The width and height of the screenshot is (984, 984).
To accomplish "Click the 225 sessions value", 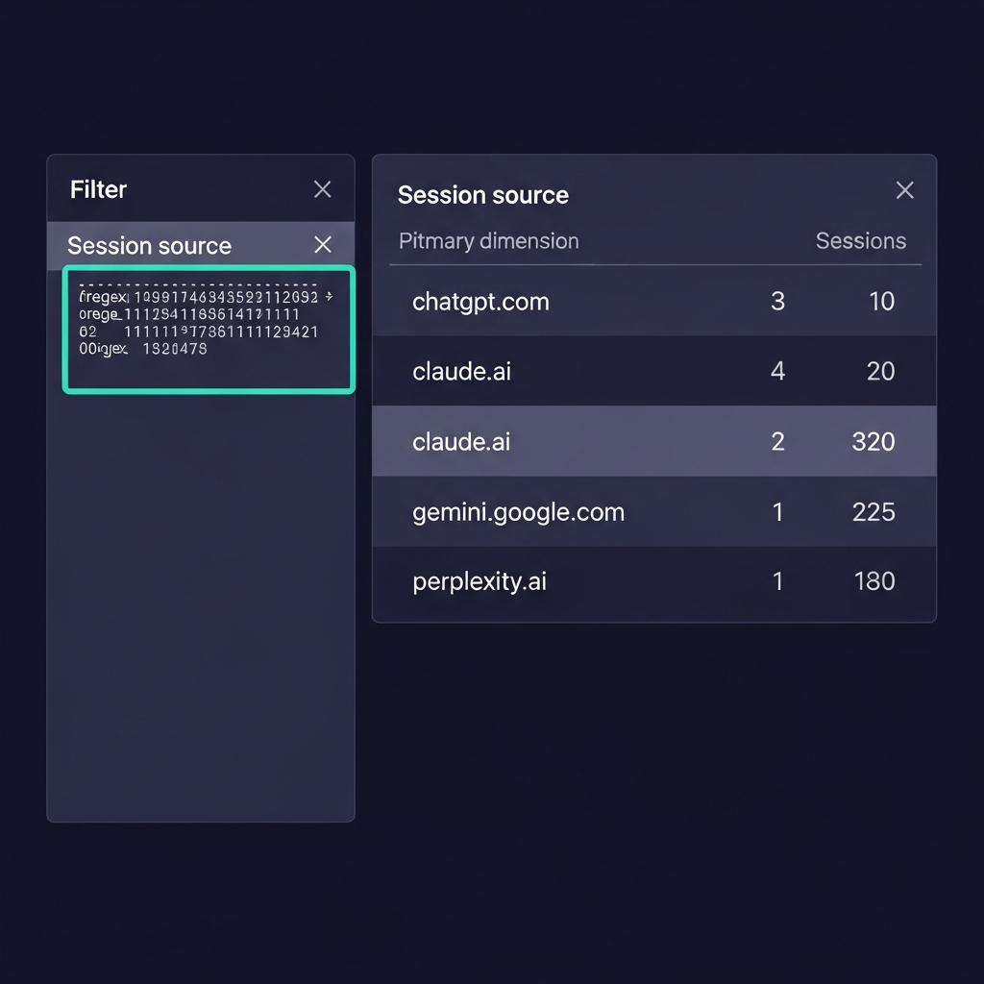I will [x=873, y=512].
